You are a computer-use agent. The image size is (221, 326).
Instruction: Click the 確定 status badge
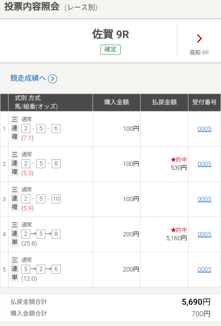coord(110,50)
